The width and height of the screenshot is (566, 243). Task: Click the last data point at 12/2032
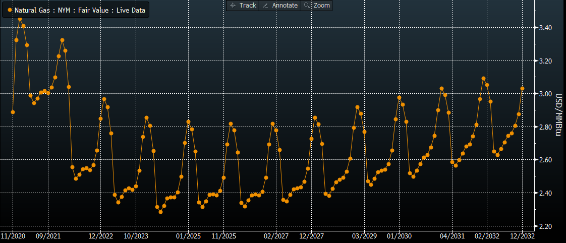point(522,88)
